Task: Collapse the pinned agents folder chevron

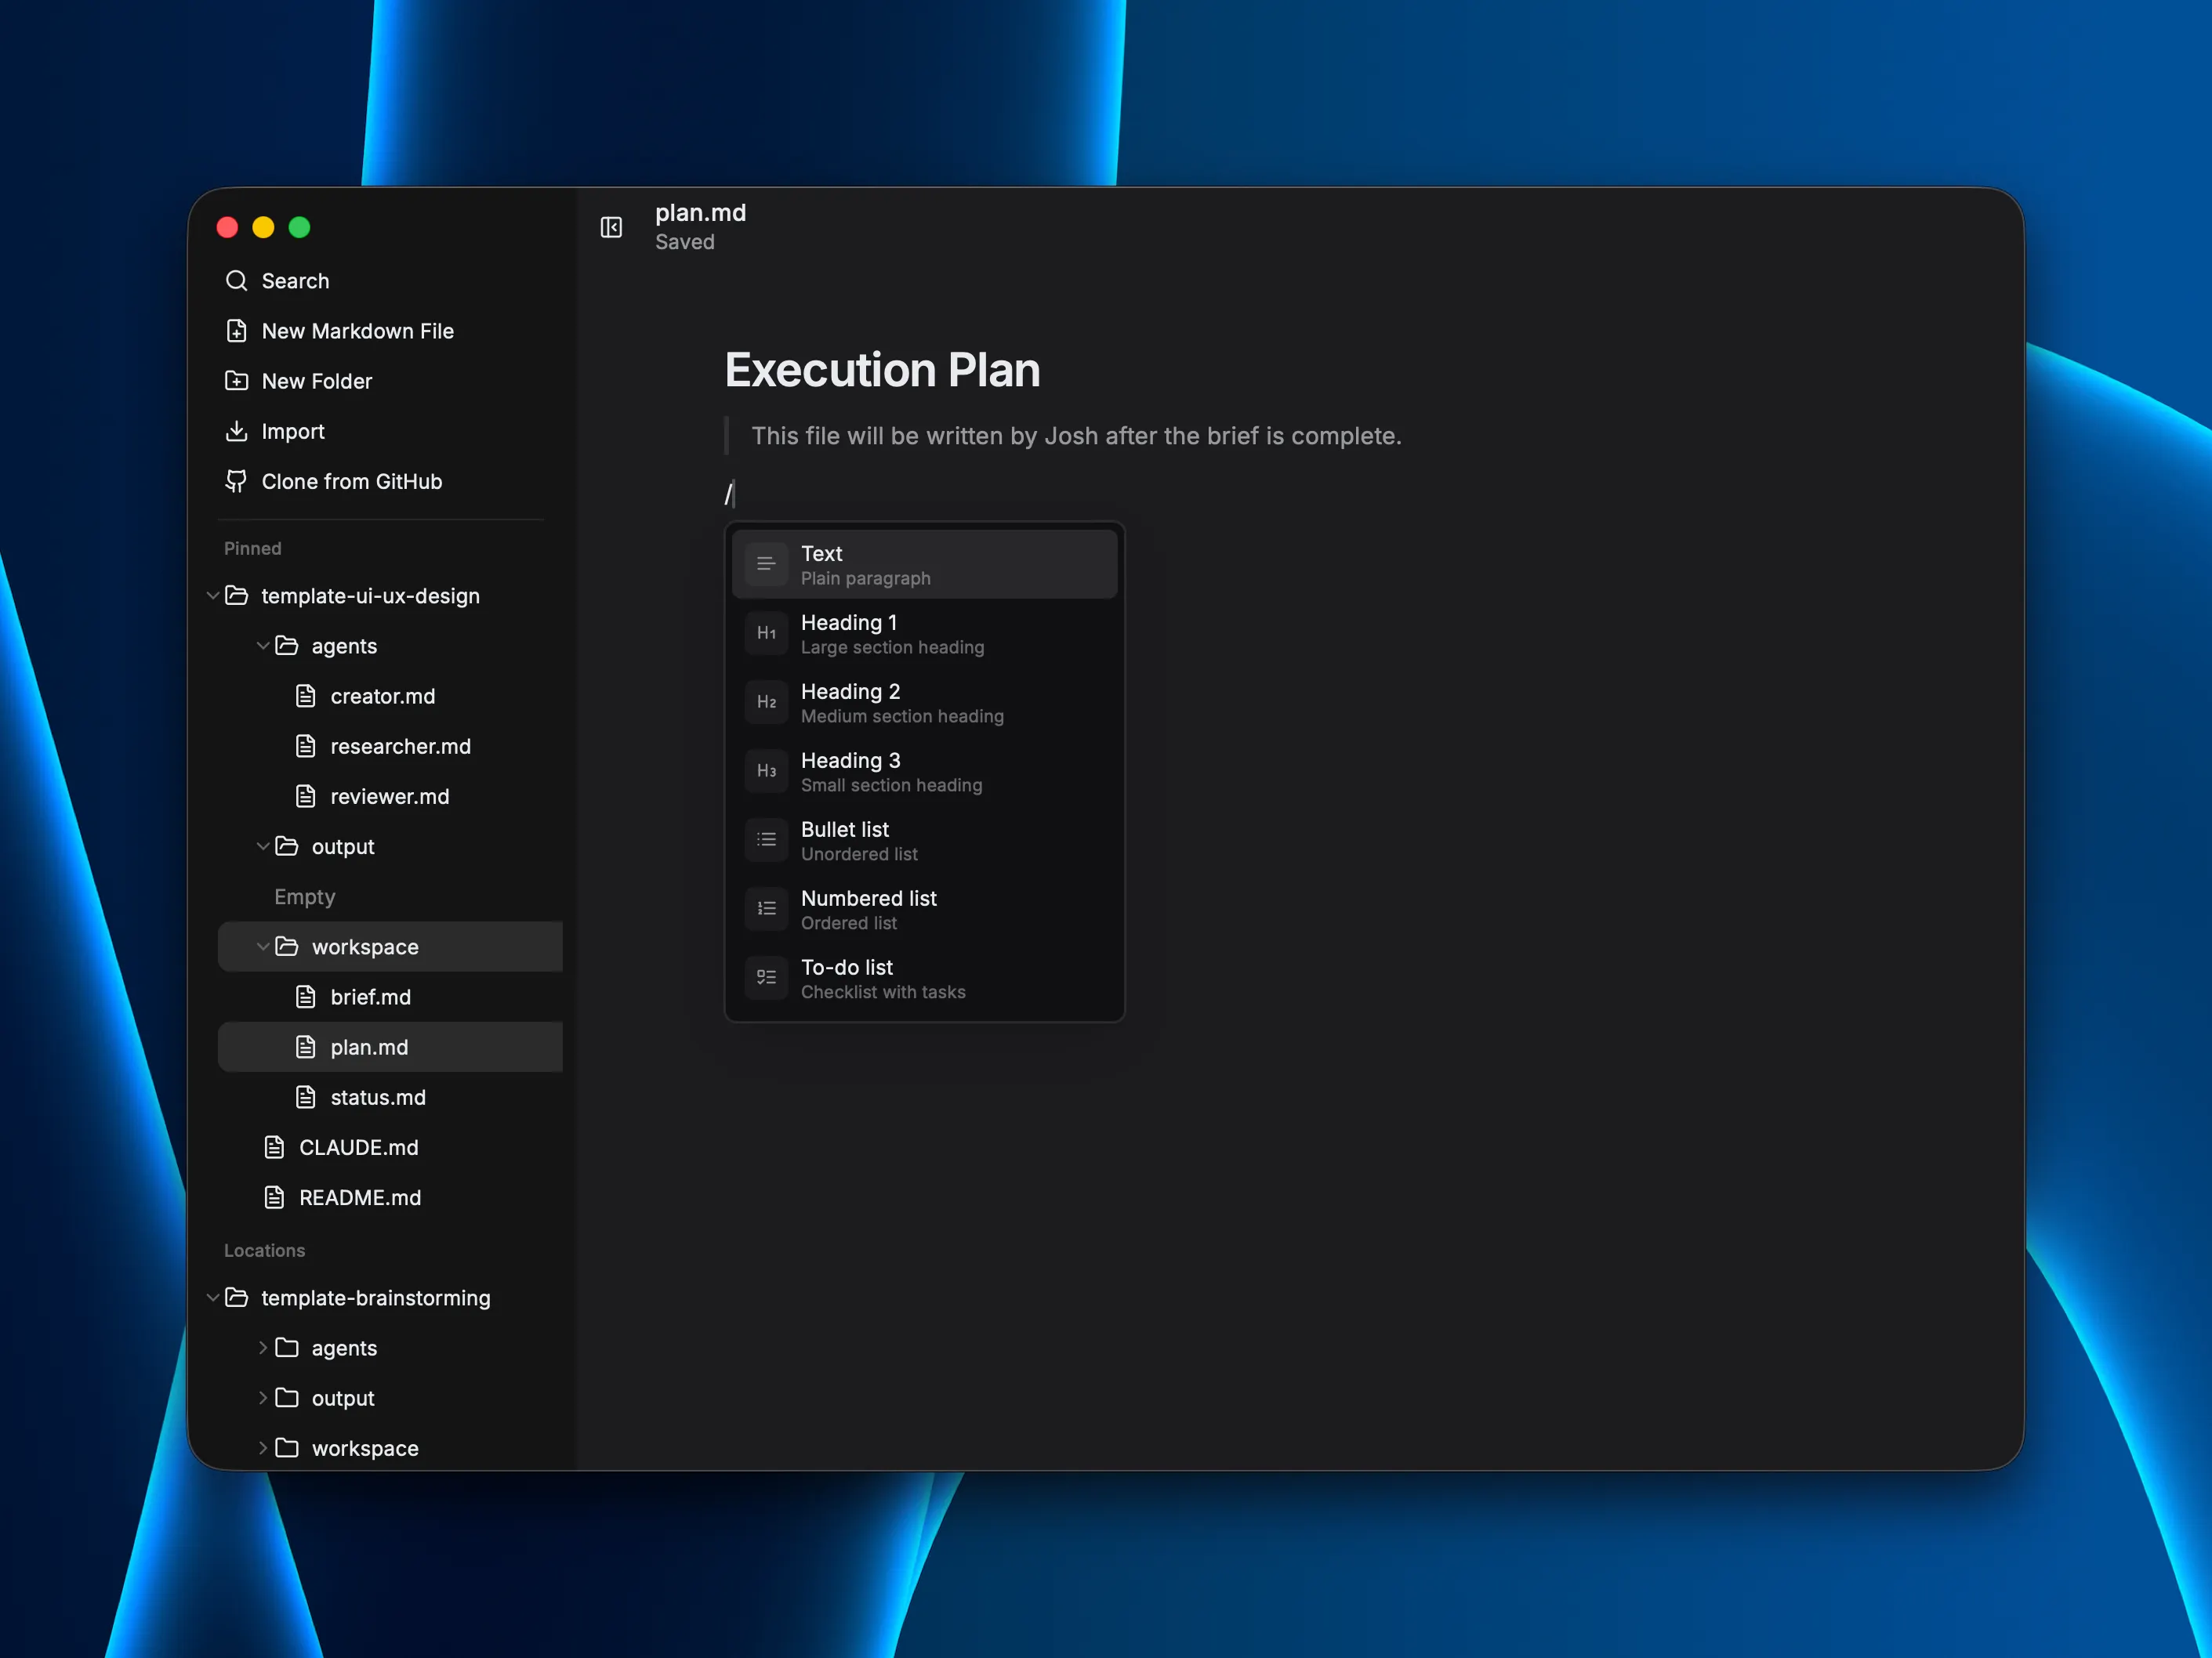Action: [262, 646]
